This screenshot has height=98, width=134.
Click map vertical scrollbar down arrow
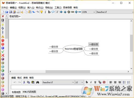(x=131, y=69)
